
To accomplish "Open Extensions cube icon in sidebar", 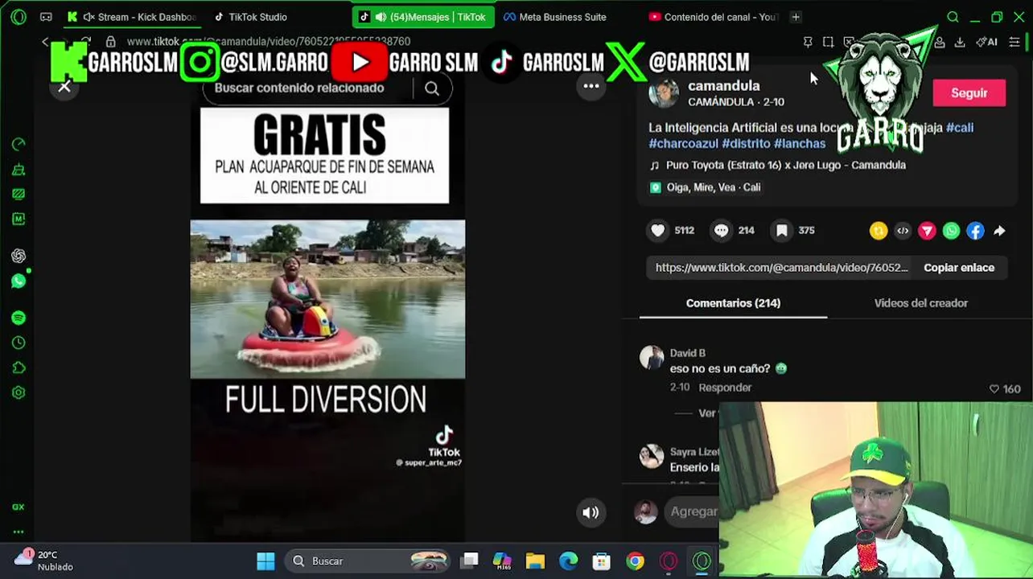I will coord(19,368).
